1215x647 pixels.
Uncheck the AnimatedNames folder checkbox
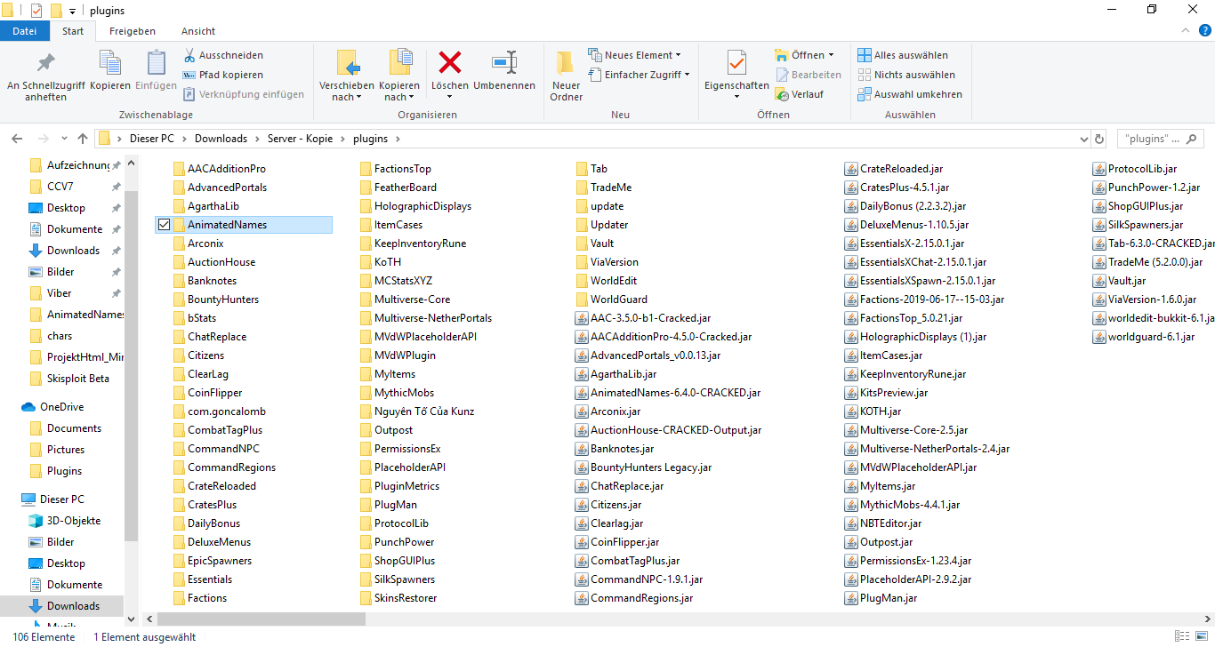164,225
